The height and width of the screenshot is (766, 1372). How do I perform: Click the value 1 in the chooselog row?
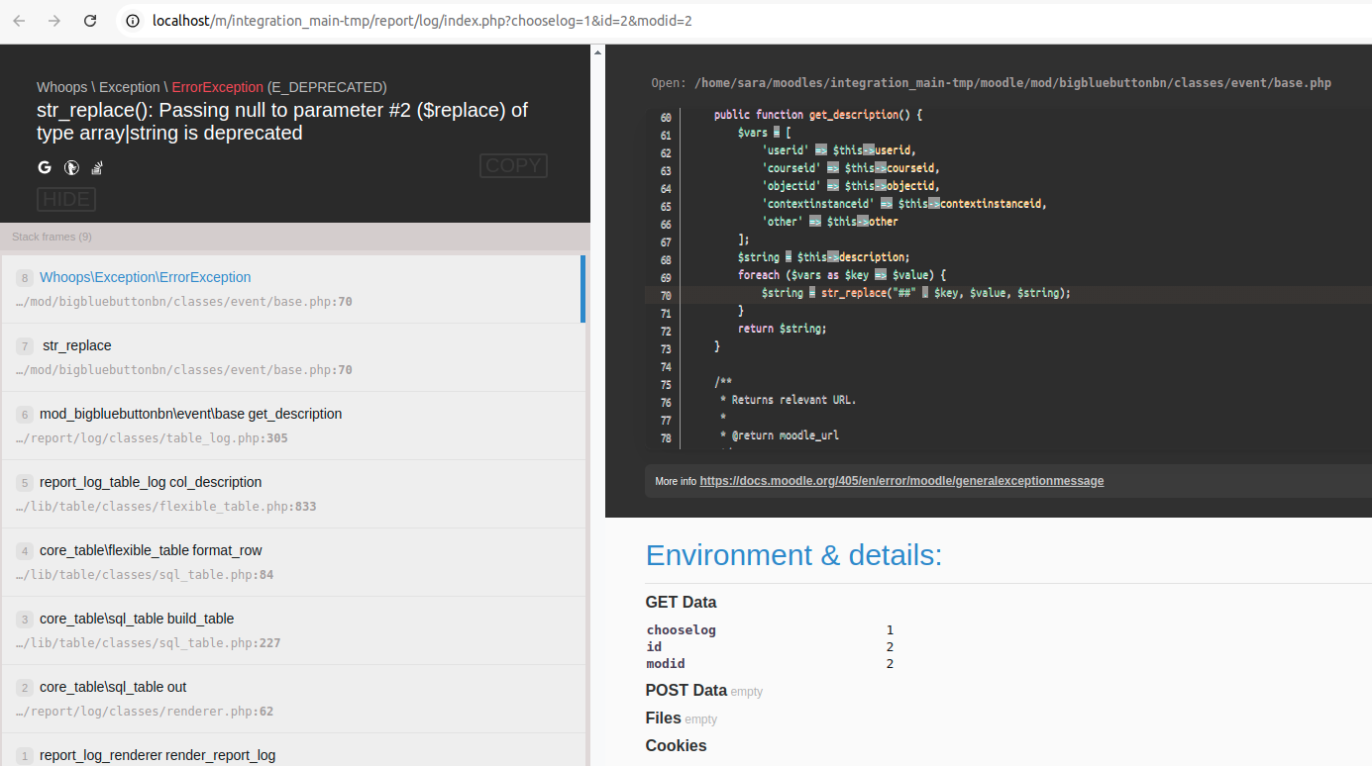[x=891, y=630]
